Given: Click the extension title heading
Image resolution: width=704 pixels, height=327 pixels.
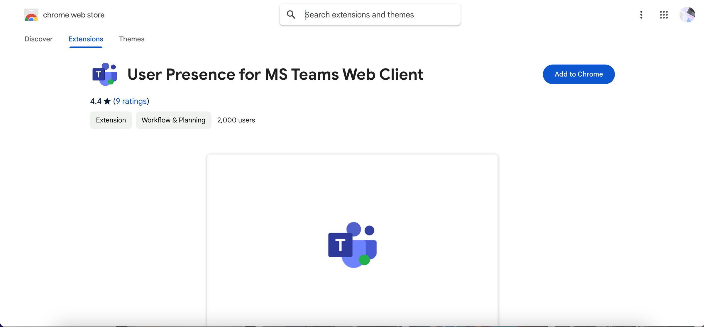Looking at the screenshot, I should 275,74.
